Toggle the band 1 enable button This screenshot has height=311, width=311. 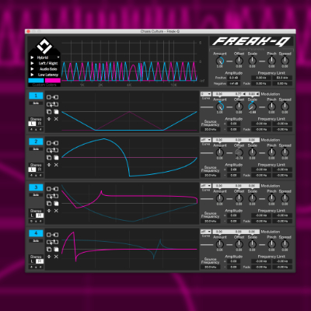36,96
